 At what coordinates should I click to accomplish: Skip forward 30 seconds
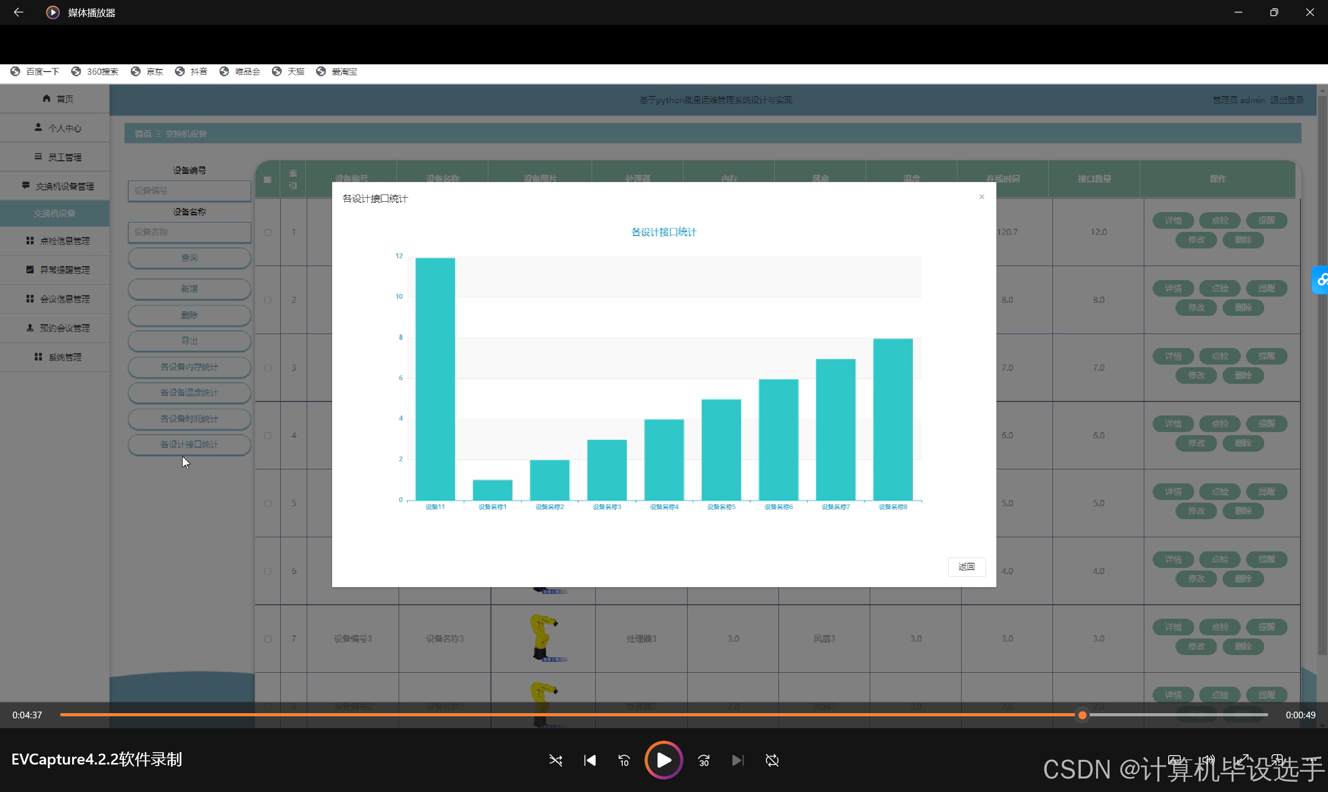pyautogui.click(x=704, y=760)
